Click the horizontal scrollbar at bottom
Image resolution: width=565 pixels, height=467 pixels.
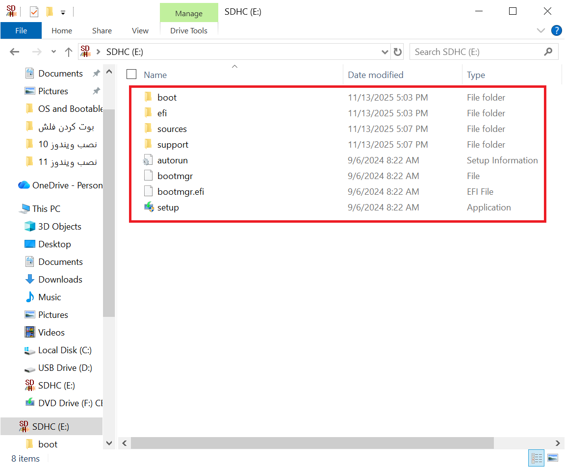click(x=312, y=442)
